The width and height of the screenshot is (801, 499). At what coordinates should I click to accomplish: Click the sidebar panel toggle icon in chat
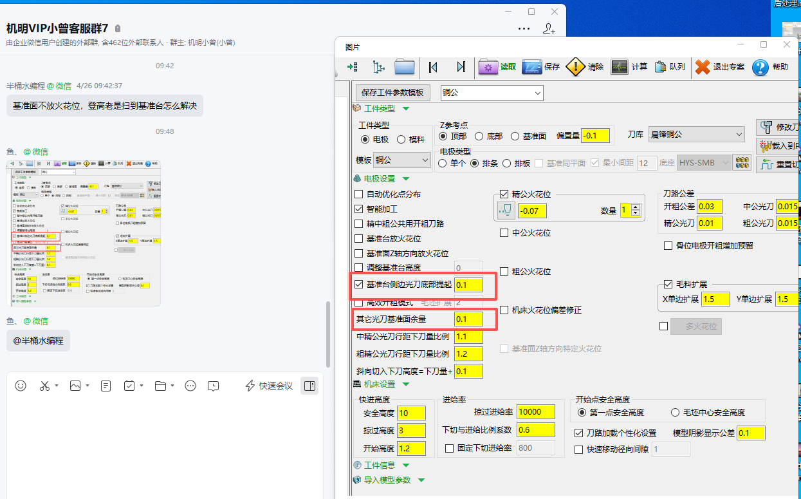click(x=309, y=386)
